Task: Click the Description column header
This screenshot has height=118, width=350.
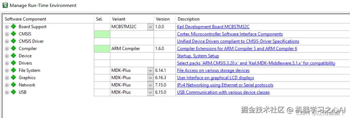Action: (x=189, y=19)
